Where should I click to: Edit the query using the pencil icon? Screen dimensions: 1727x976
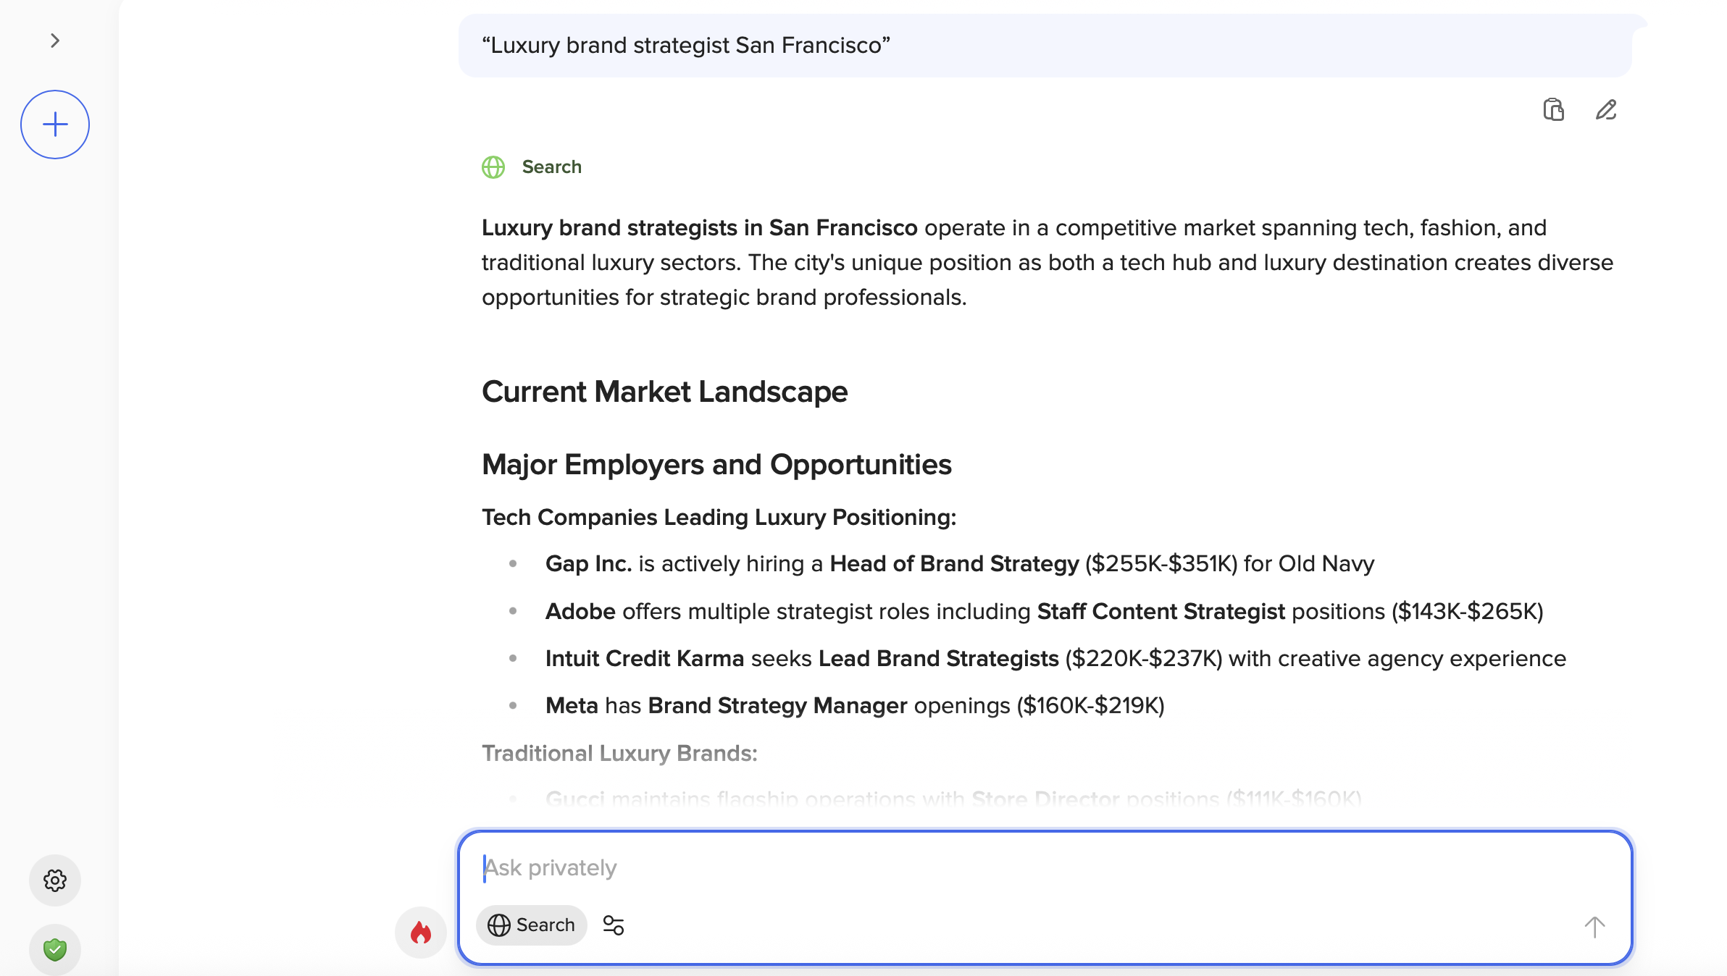click(x=1606, y=110)
